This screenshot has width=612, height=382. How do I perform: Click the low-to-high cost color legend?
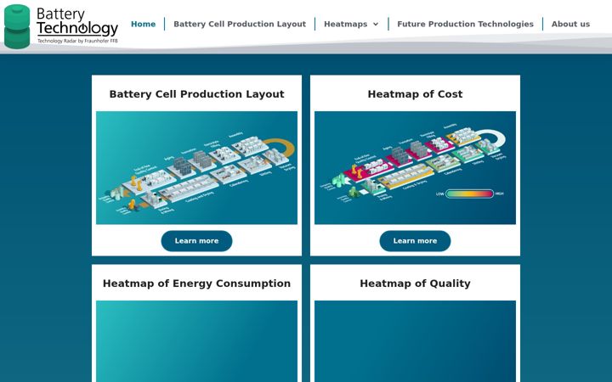469,194
